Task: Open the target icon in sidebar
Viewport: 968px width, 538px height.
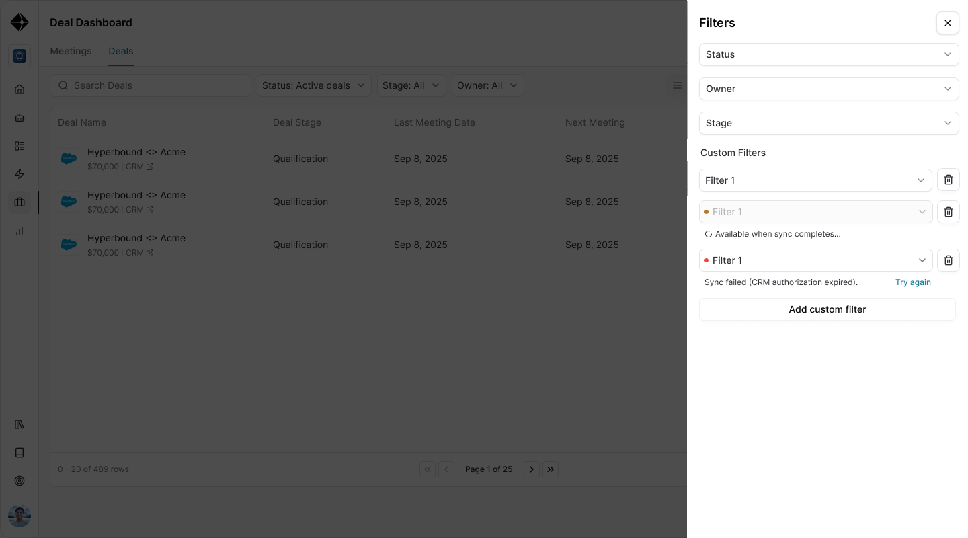Action: (x=19, y=481)
